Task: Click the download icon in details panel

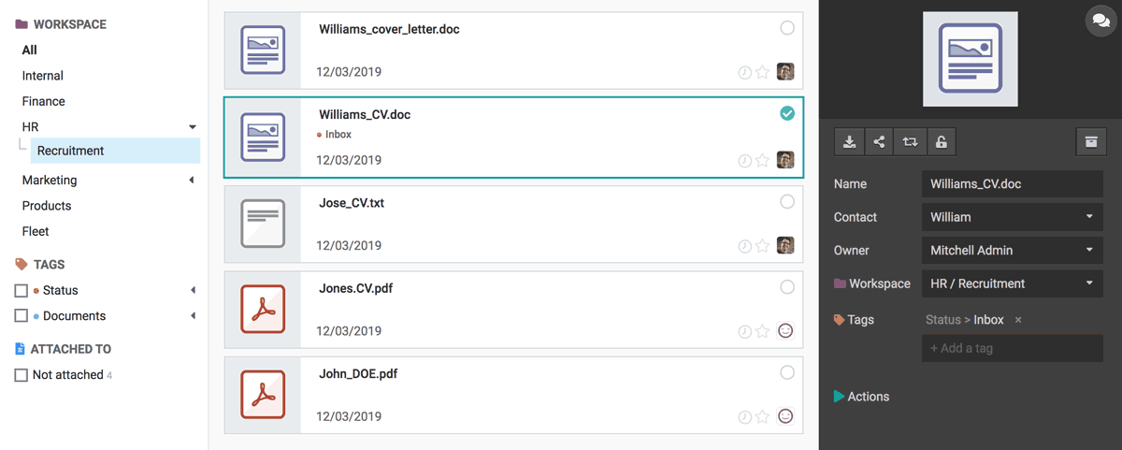Action: 849,142
